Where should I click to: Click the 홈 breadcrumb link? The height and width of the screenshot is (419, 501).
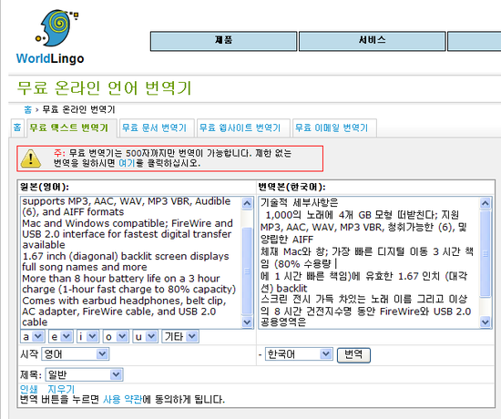[x=28, y=109]
